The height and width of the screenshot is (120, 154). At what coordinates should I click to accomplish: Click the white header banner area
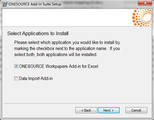67,18
